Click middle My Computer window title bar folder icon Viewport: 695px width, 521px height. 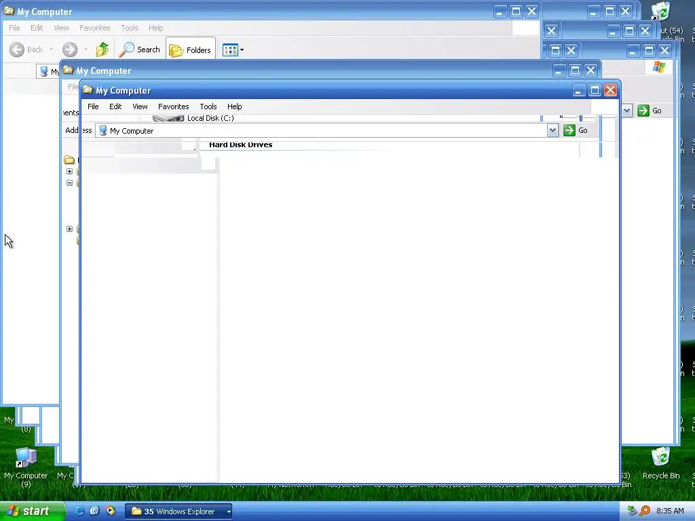coord(68,70)
